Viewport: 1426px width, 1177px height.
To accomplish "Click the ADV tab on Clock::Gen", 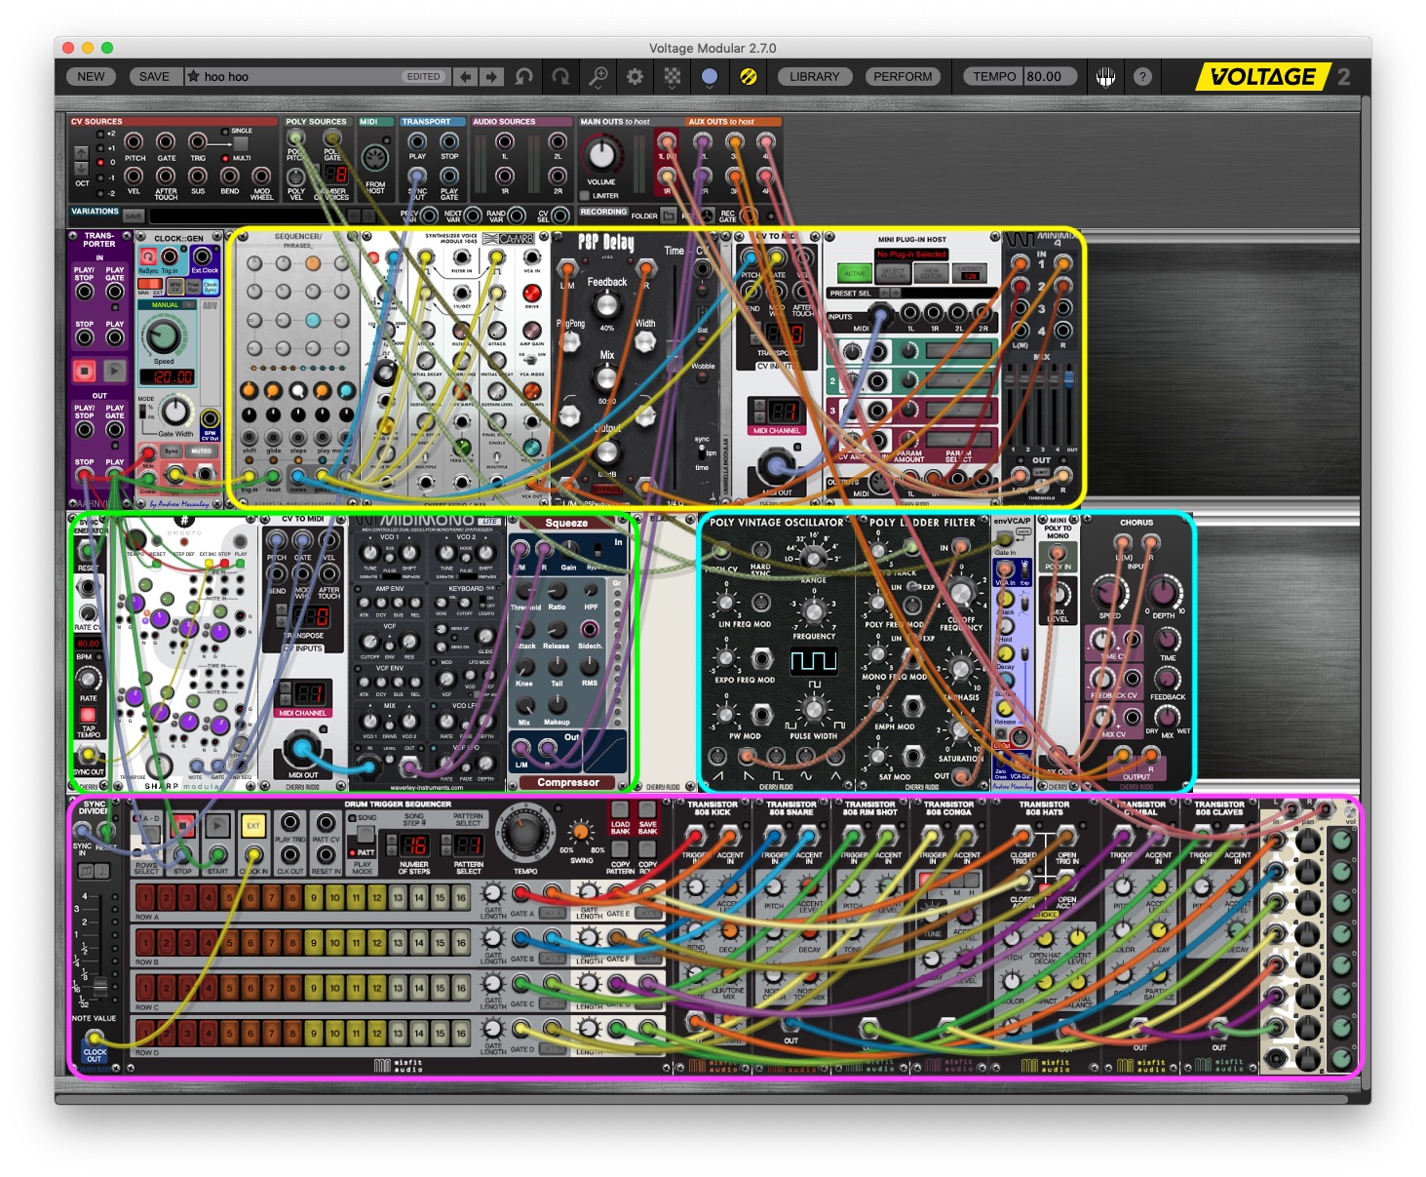I will (209, 305).
